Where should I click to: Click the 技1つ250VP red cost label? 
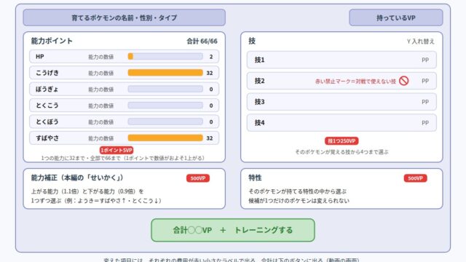point(341,140)
